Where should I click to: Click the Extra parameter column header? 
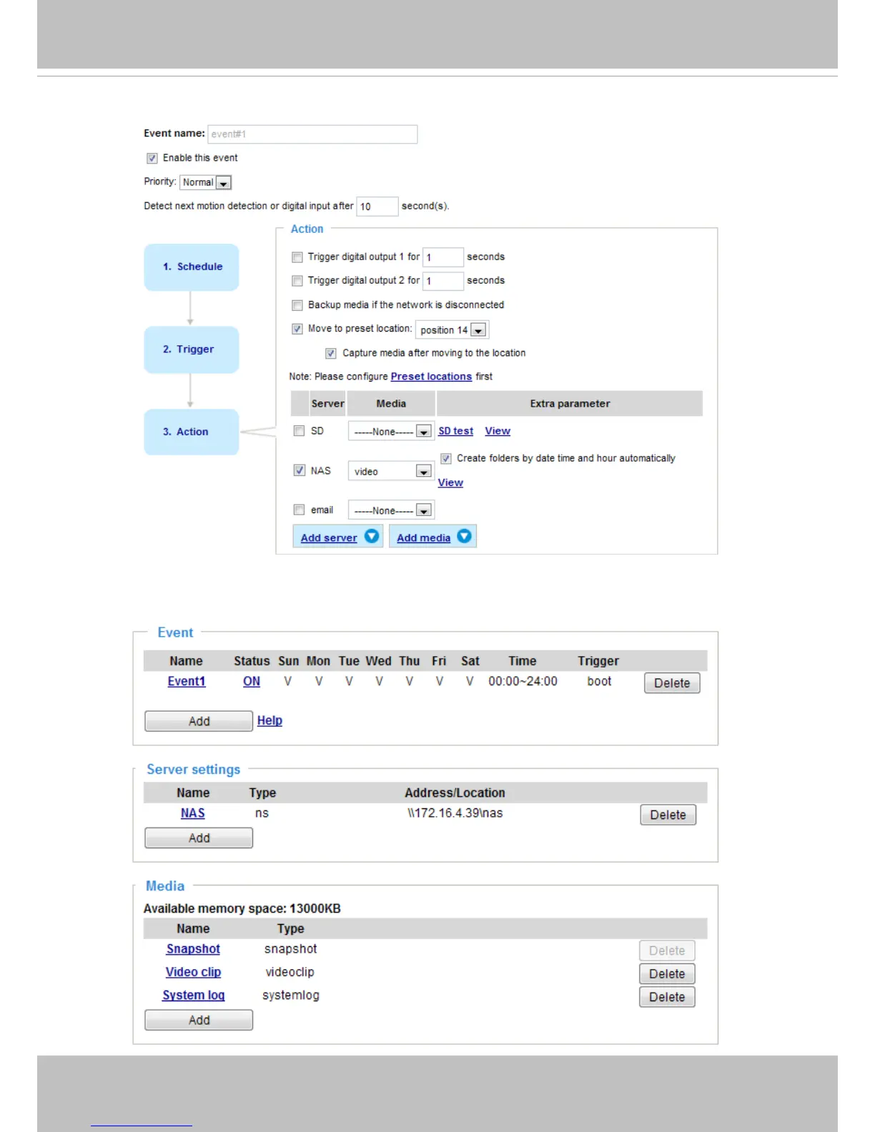click(570, 404)
